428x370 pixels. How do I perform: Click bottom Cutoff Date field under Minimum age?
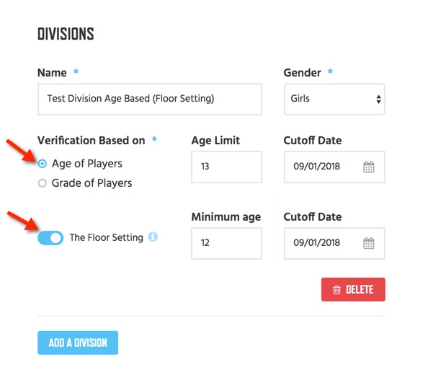334,243
